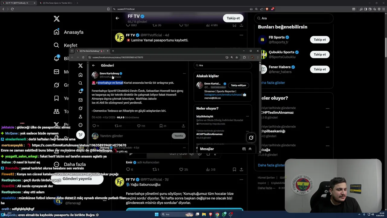
Task: Compose a new message from the Mesajlar bar
Action: click(244, 149)
